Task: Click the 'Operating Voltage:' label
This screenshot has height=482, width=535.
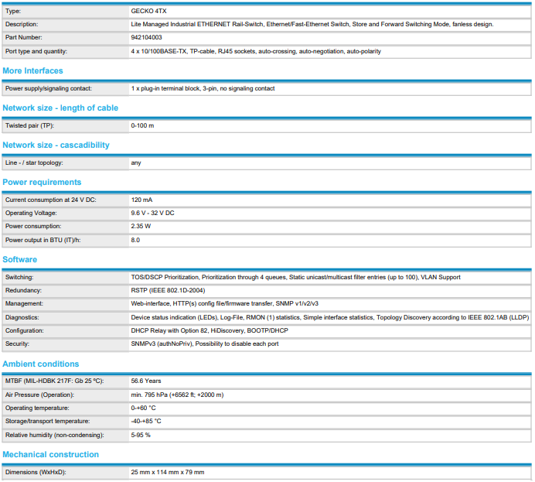Action: click(x=31, y=213)
